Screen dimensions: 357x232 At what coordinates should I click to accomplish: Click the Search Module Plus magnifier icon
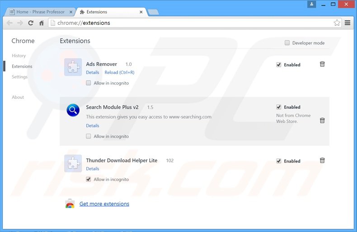pyautogui.click(x=73, y=110)
